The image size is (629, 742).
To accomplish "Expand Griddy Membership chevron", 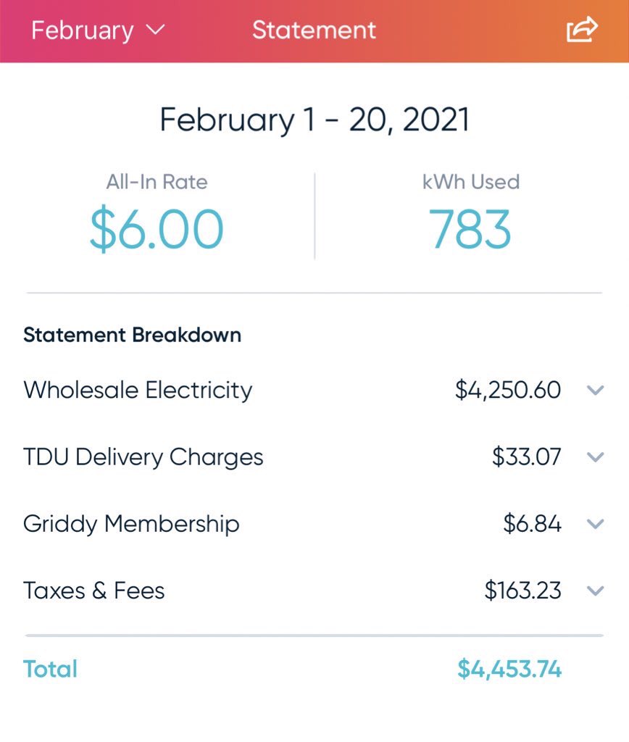I will 595,523.
